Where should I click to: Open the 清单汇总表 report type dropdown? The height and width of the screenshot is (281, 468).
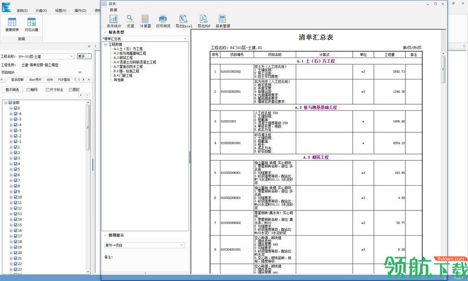185,39
